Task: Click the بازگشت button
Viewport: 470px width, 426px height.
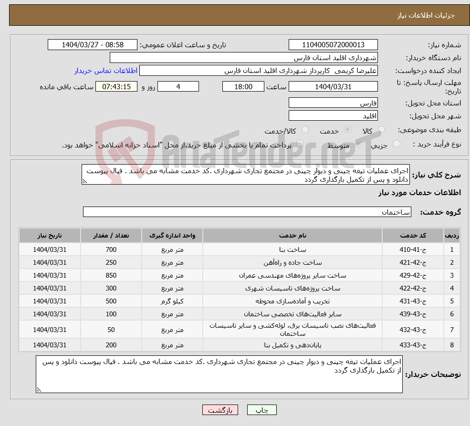Action: [x=220, y=410]
